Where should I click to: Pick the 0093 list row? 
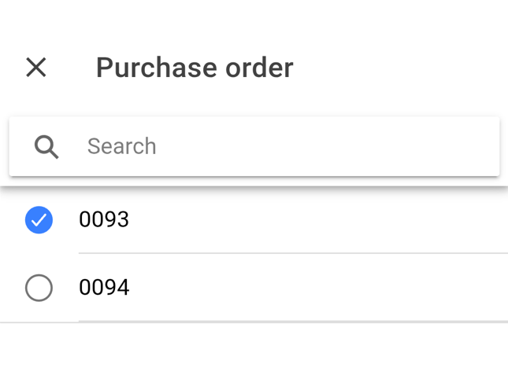pyautogui.click(x=252, y=219)
